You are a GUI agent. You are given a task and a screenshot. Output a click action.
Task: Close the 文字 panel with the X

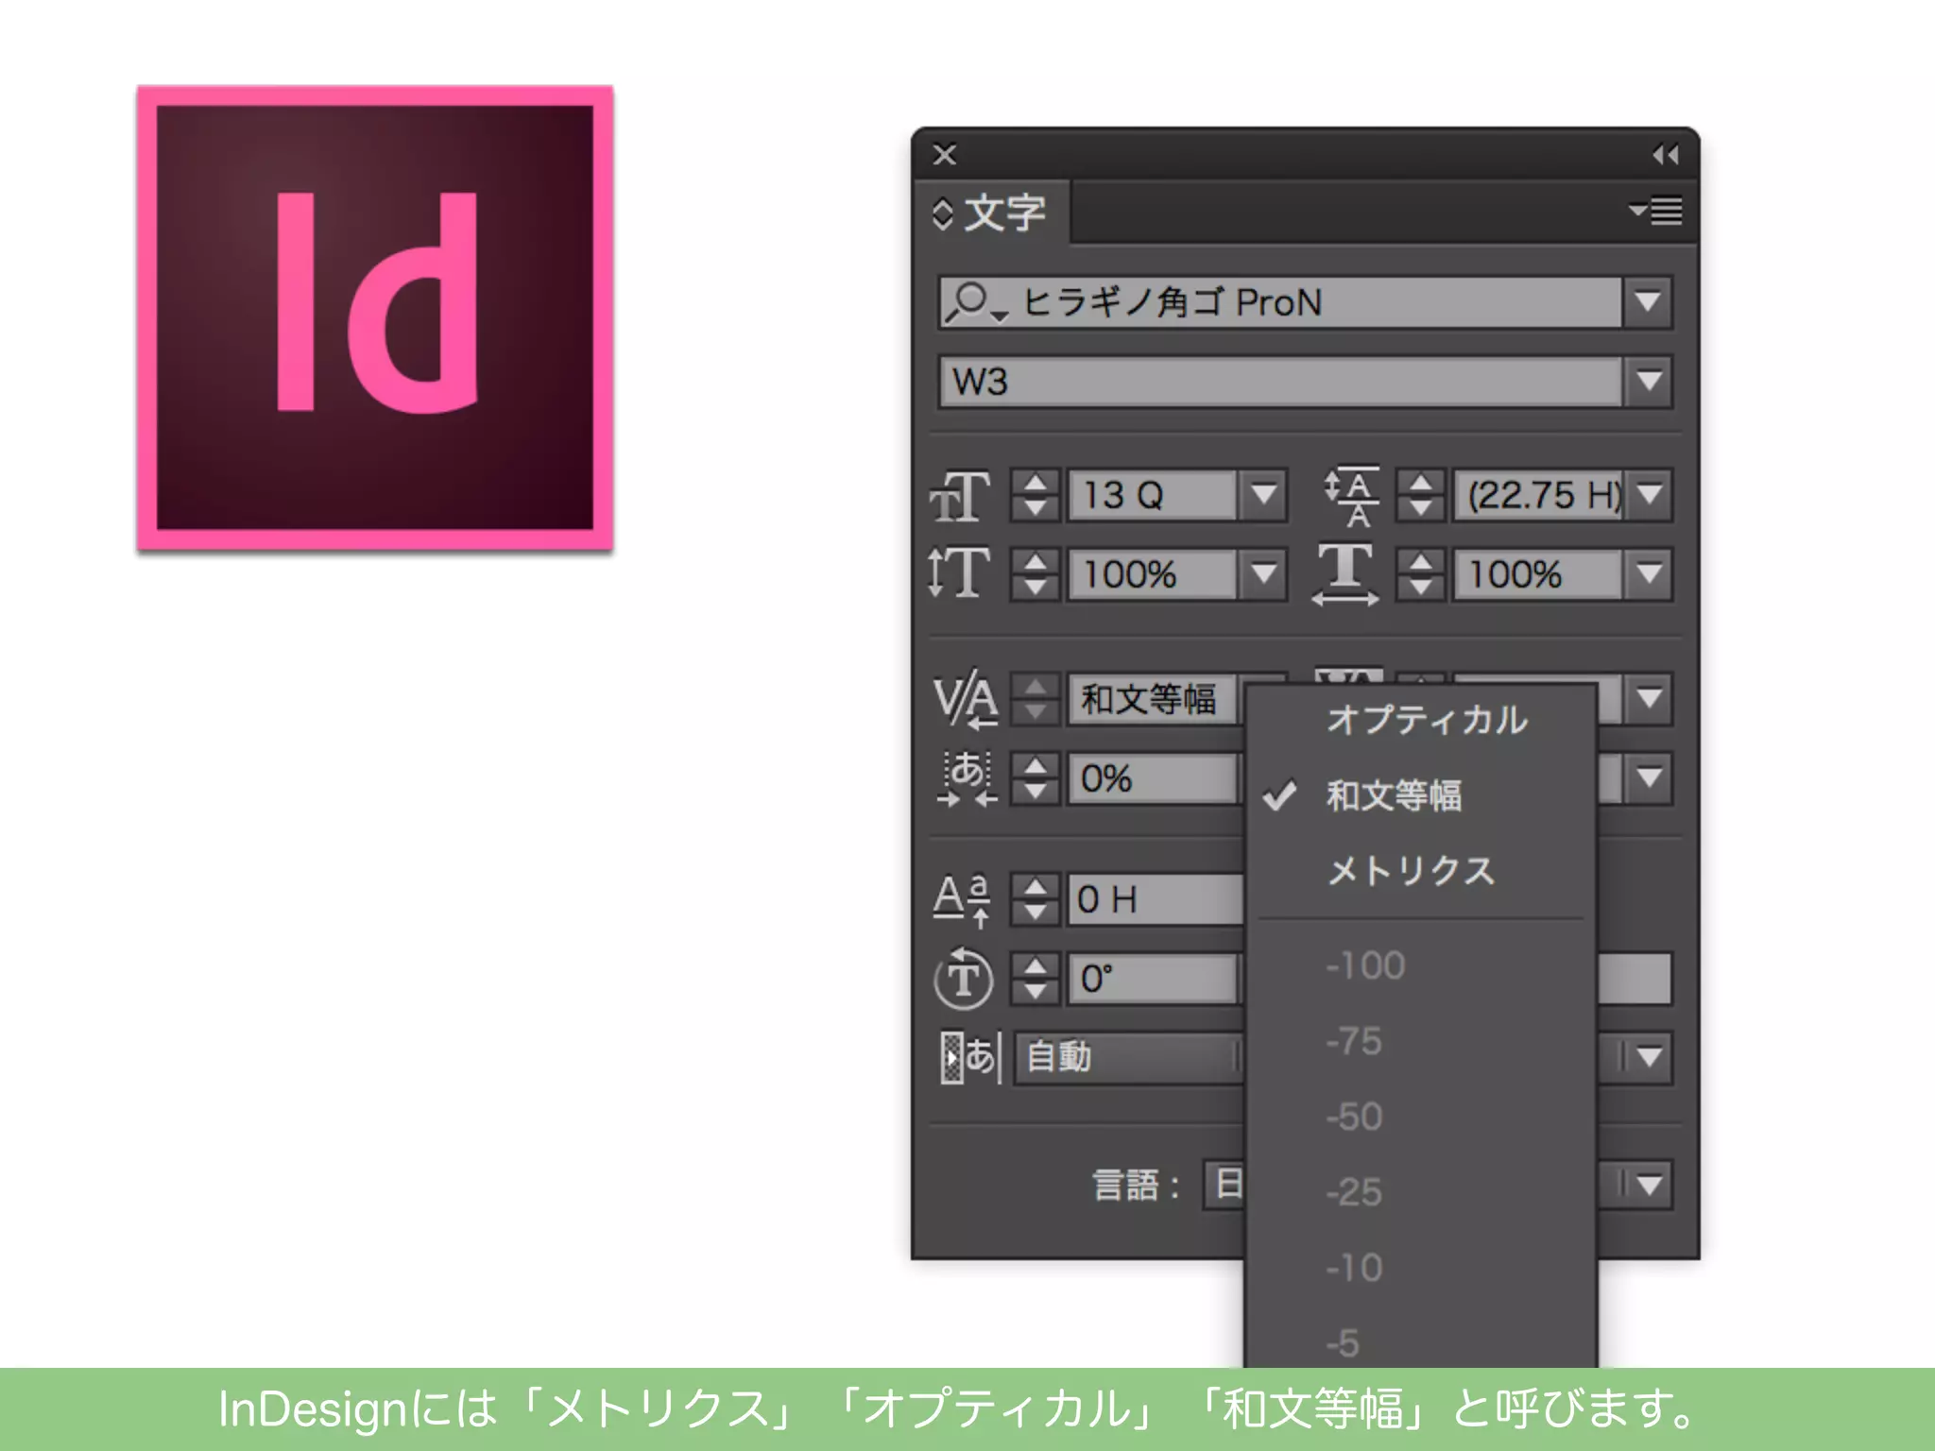pyautogui.click(x=944, y=154)
